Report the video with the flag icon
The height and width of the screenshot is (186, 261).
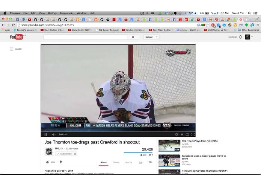click(150, 162)
